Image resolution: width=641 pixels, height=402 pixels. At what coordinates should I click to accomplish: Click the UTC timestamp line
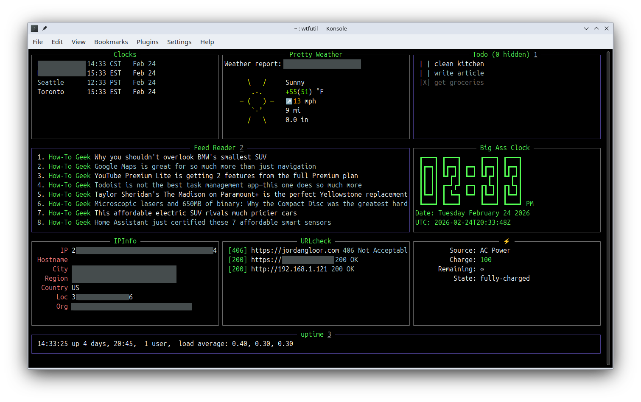pos(463,222)
